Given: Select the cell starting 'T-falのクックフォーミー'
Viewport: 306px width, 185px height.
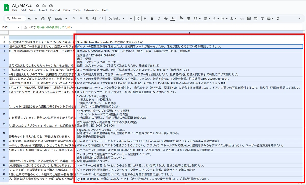Looking at the screenshot, I should tap(189, 141).
